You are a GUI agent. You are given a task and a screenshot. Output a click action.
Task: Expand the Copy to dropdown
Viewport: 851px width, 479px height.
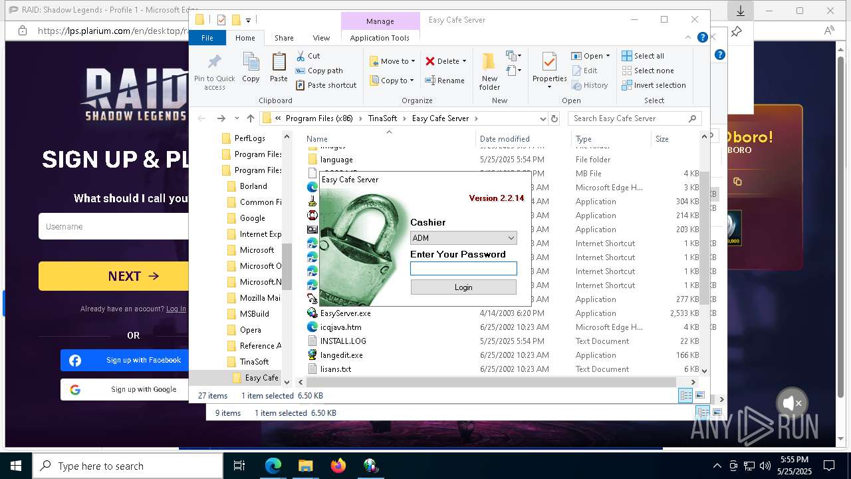click(x=412, y=80)
